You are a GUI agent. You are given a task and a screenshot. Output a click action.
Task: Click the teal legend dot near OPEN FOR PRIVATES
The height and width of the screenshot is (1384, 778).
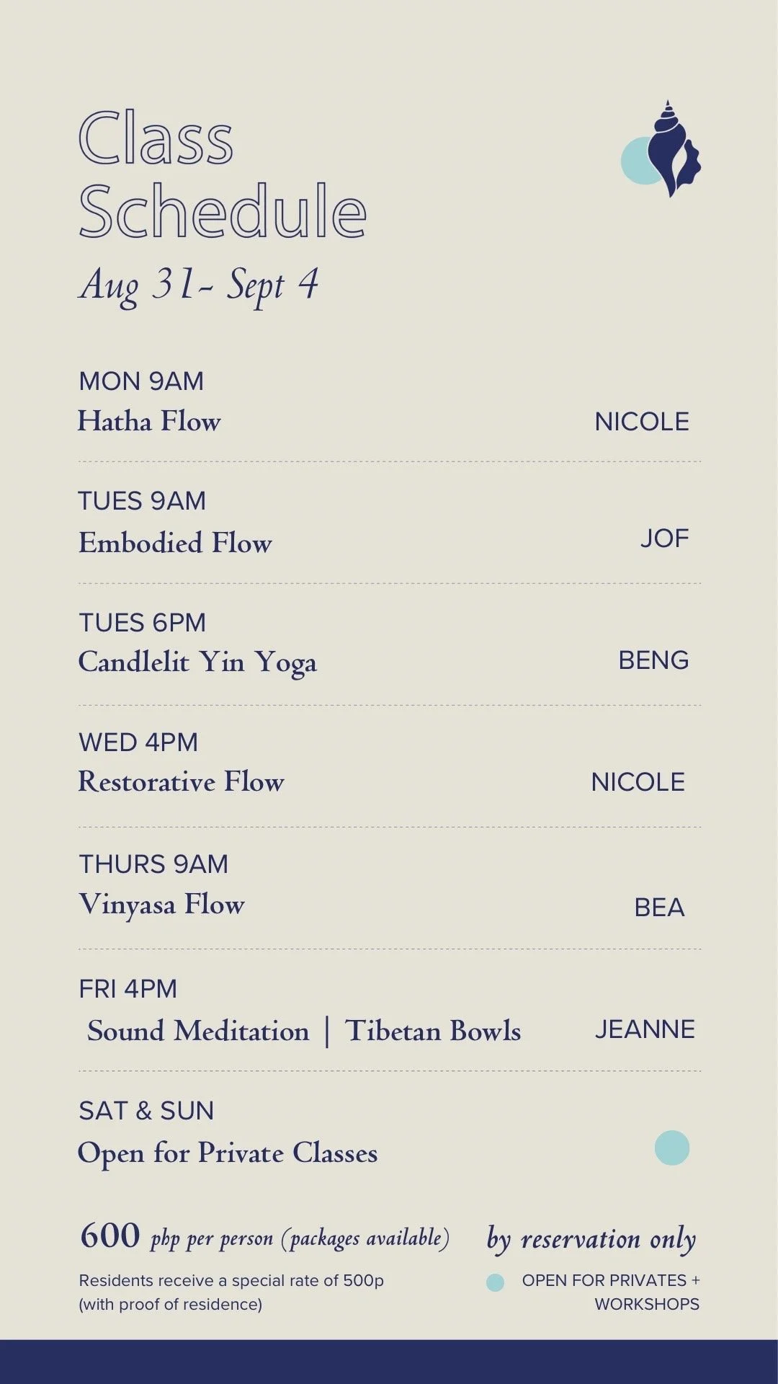[495, 1282]
